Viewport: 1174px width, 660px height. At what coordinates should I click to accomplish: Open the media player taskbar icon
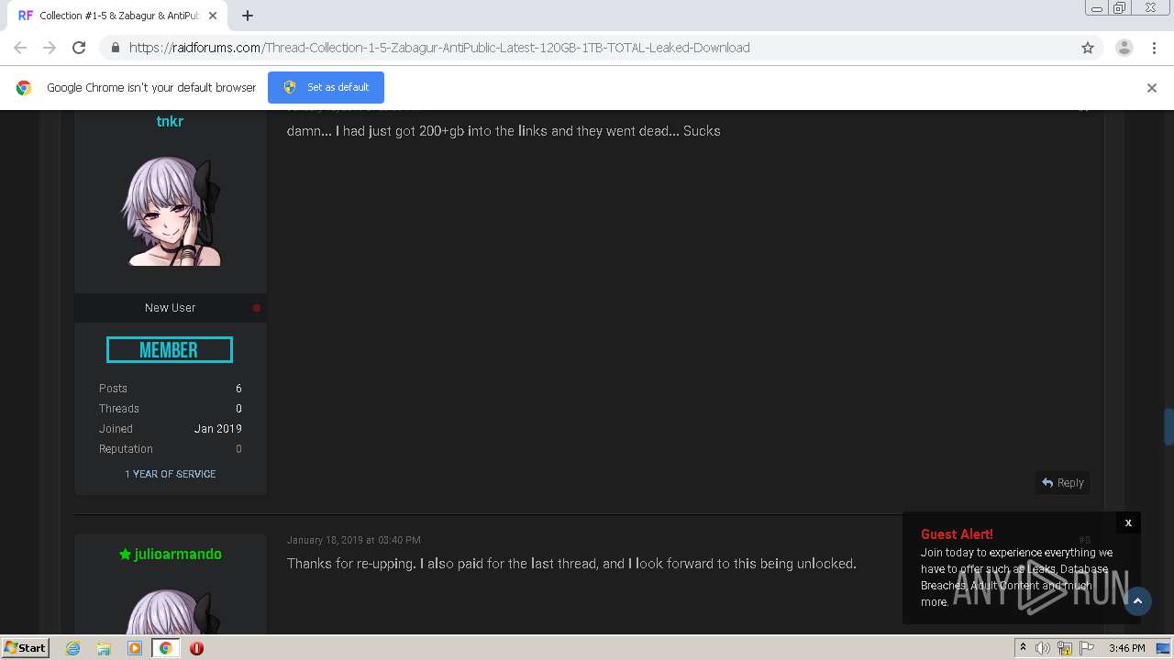pos(135,648)
